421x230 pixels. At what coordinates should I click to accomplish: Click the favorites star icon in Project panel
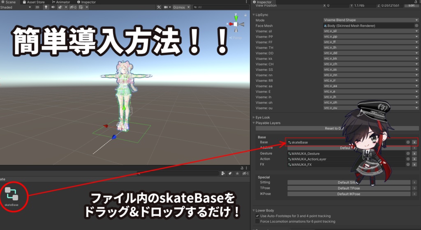(x=237, y=174)
